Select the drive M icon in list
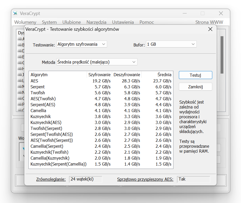Image resolution: width=241 pixels, height=203 pixels. click(20, 87)
